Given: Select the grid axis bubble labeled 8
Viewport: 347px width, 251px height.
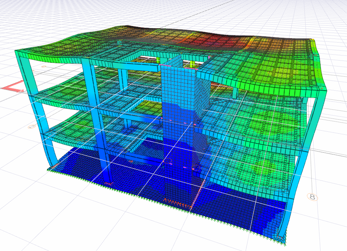Looking at the screenshot, I should (312, 197).
